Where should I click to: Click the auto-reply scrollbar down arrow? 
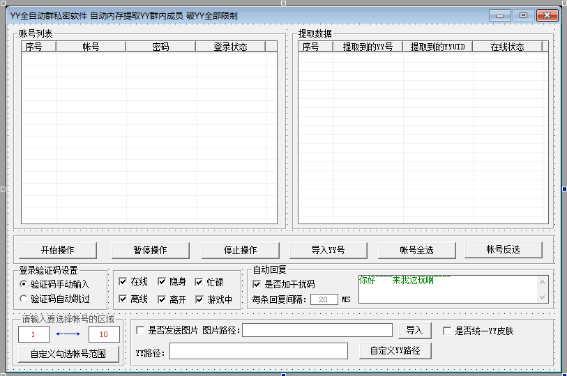[x=542, y=297]
